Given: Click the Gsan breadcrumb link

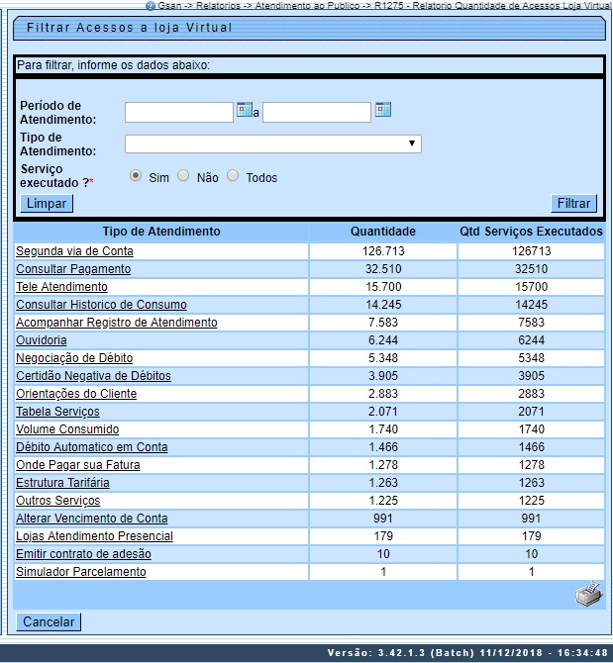Looking at the screenshot, I should click(x=169, y=5).
